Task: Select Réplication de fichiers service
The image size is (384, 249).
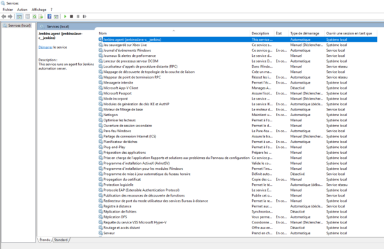Action: click(237, 211)
